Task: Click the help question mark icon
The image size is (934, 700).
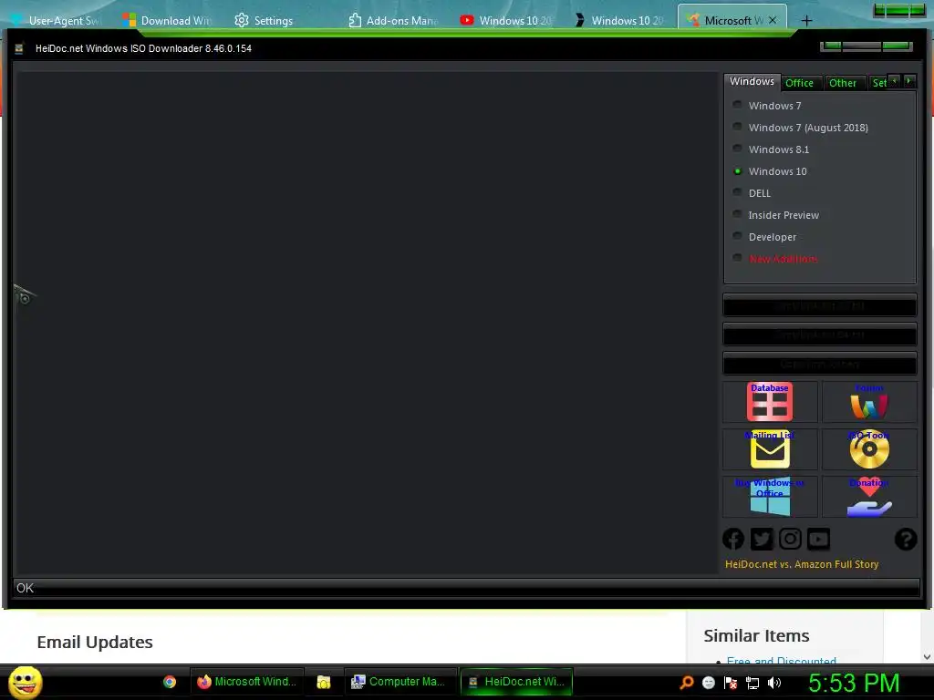Action: 906,540
